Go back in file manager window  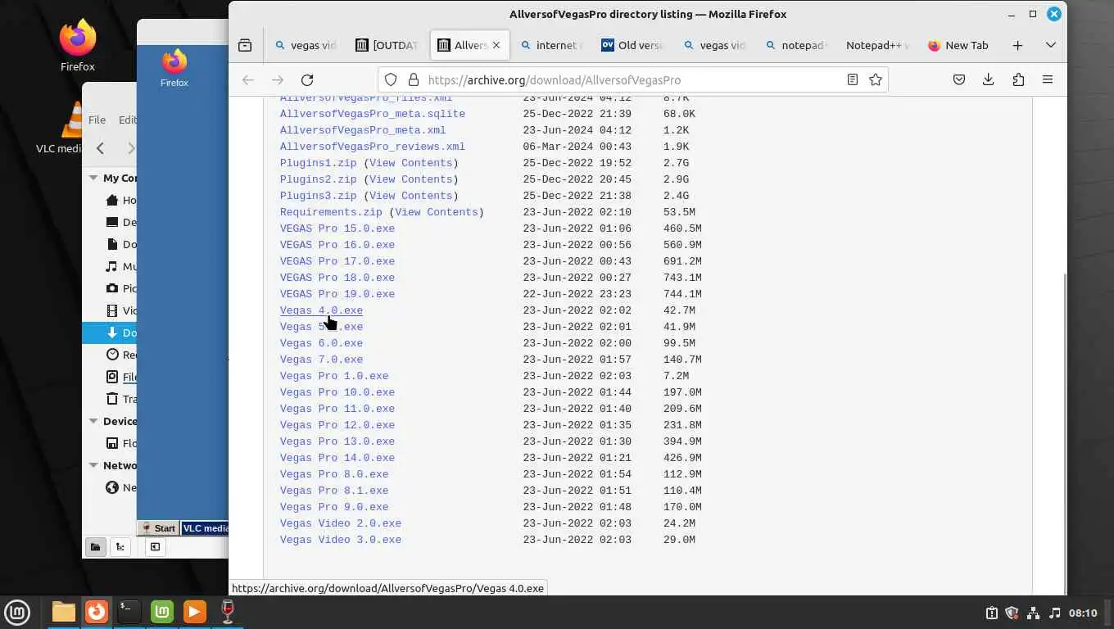(x=100, y=148)
